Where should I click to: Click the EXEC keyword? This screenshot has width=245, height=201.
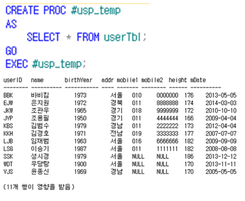17,64
